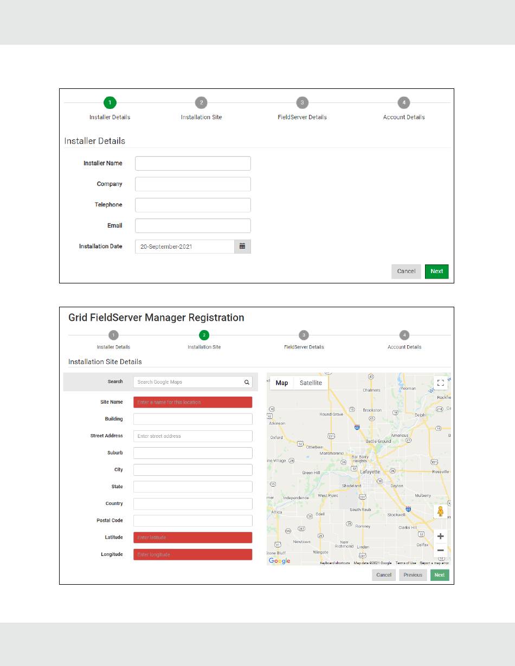Select step 3 circle in top wizard
Viewport: 515px width, 666px height.
click(x=302, y=102)
